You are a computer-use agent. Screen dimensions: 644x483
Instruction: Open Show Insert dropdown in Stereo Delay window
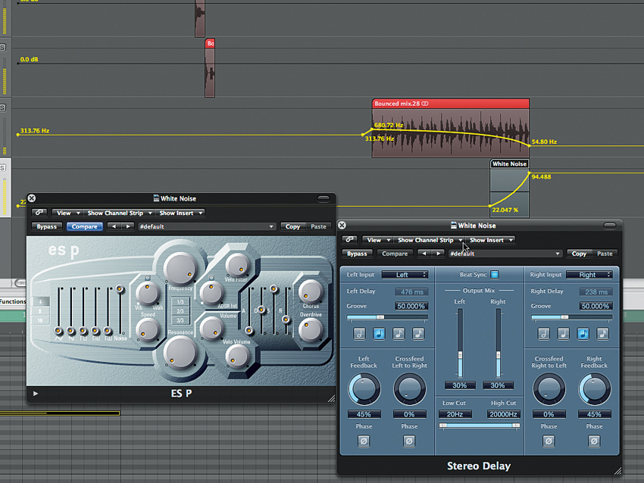[x=491, y=240]
